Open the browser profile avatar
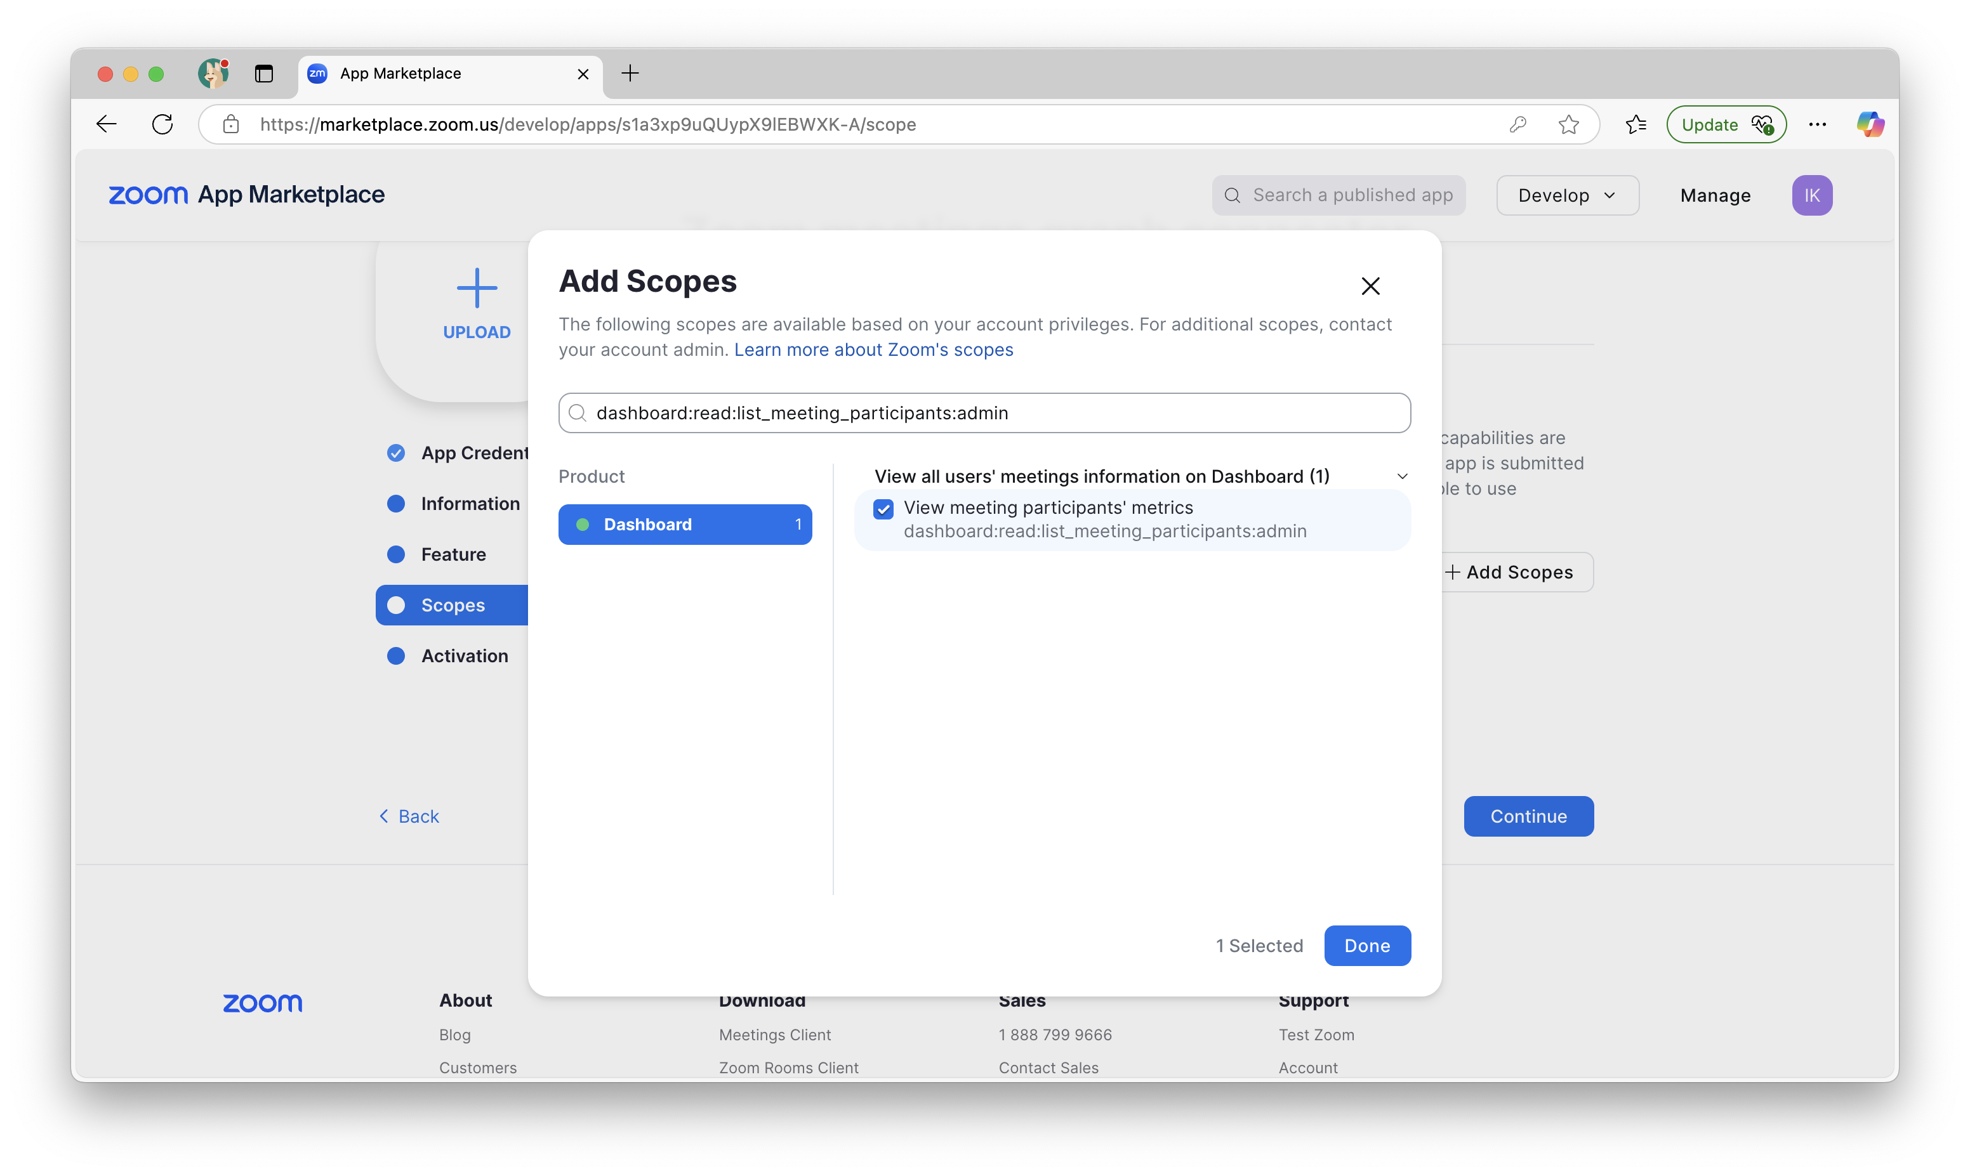Image resolution: width=1970 pixels, height=1176 pixels. point(213,74)
